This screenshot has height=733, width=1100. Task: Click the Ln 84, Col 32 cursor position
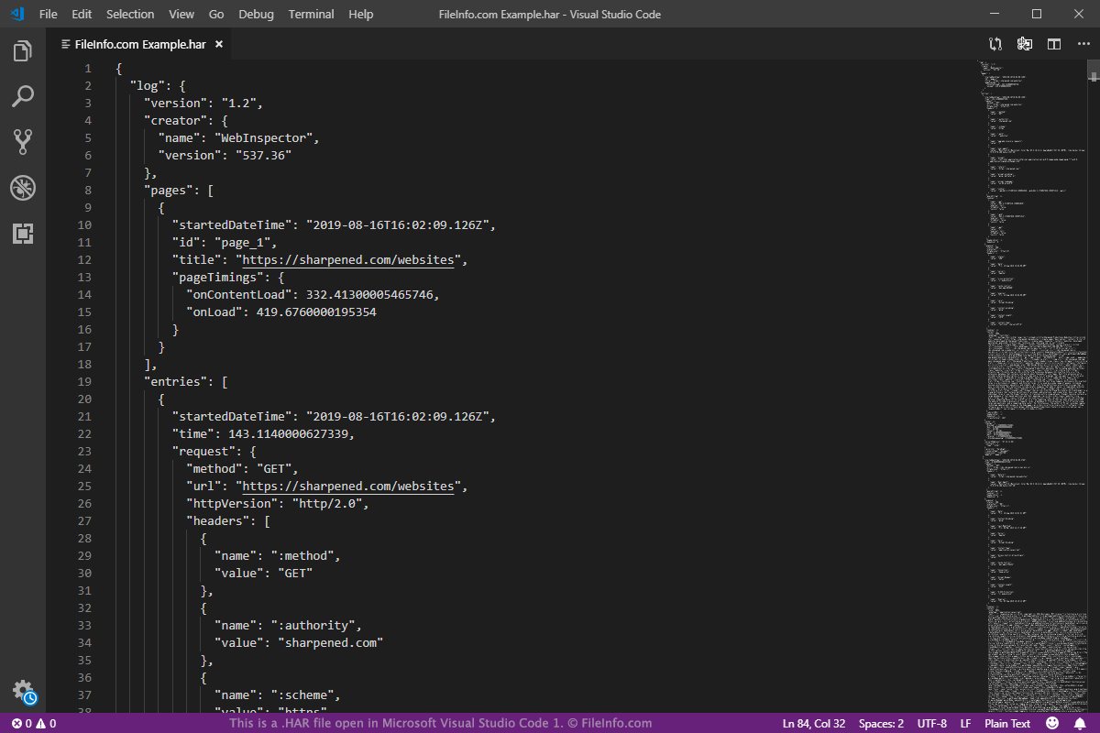[x=815, y=724]
